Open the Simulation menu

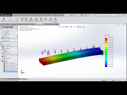(x=35, y=15)
